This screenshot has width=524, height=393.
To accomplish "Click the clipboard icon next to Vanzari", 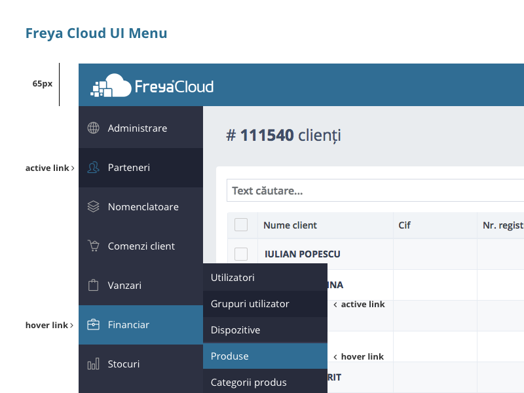I will (x=92, y=285).
